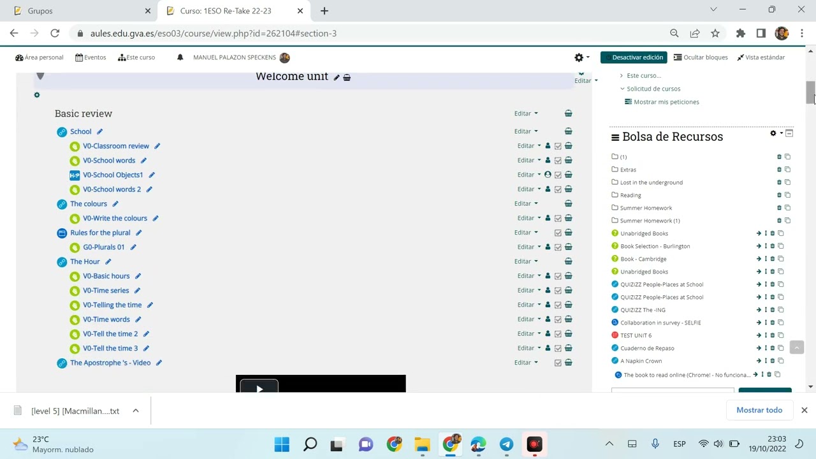The width and height of the screenshot is (816, 459).
Task: Toggle completion checkbox for The Apostrophe 's - Video
Action: 558,363
